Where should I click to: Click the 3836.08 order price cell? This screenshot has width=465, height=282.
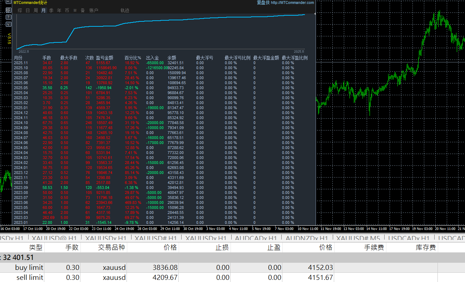click(x=165, y=267)
